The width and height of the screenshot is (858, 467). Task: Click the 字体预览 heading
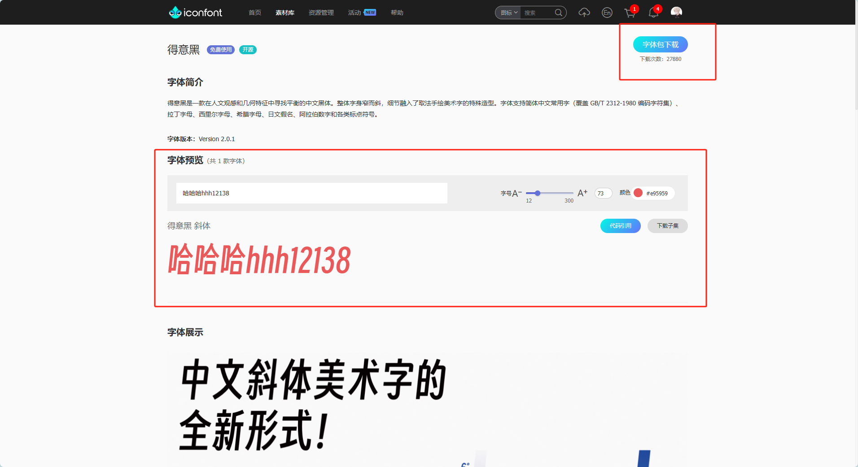coord(185,160)
